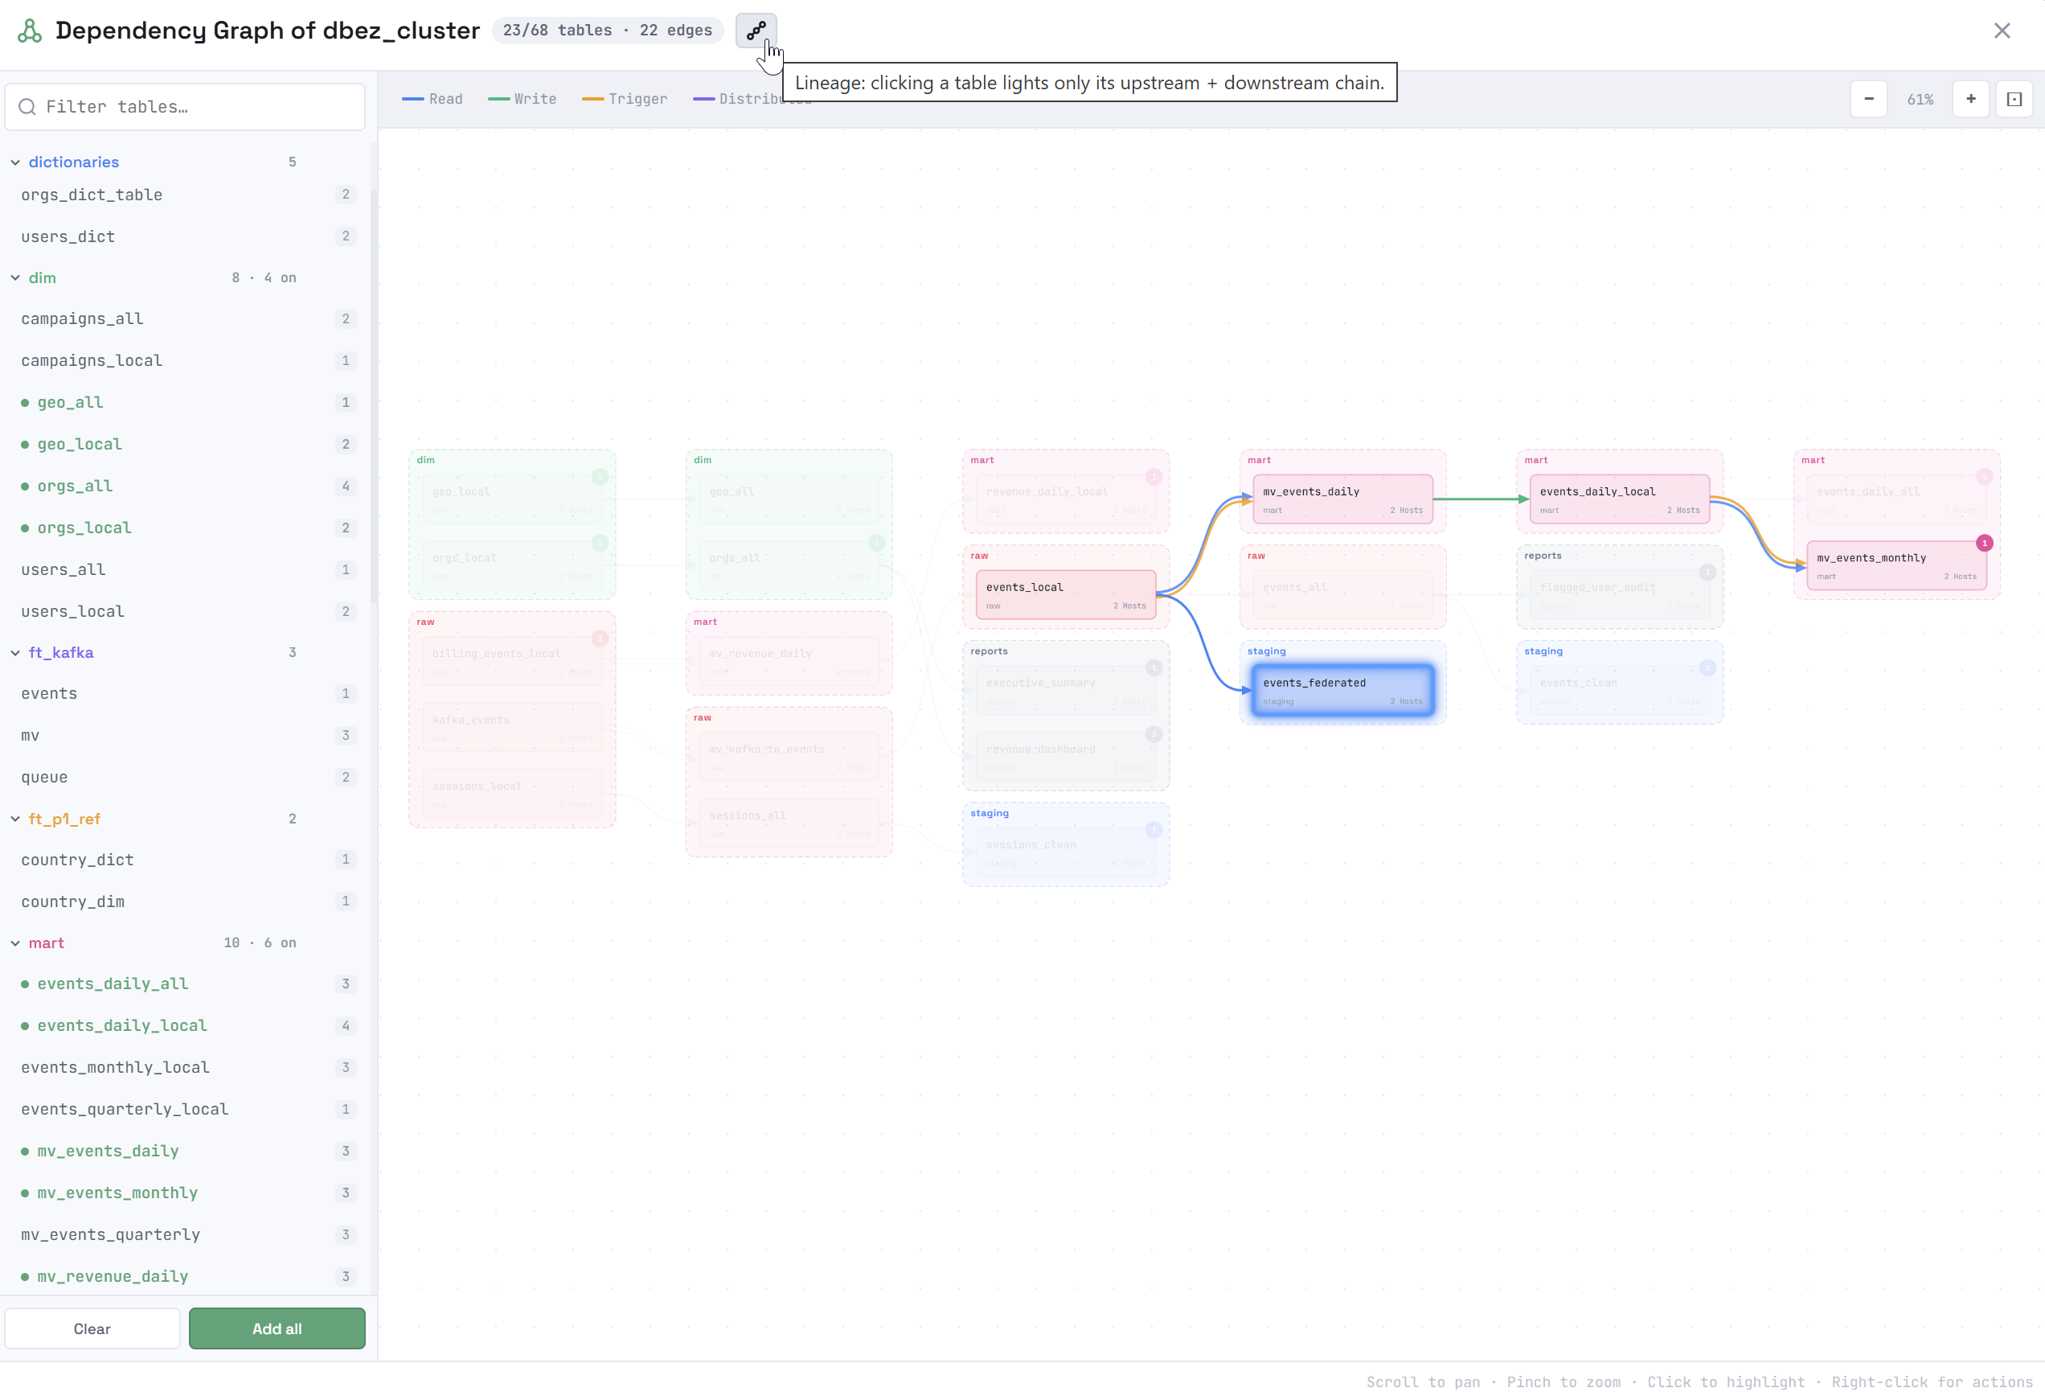Close the dependency graph dialog
This screenshot has height=1392, width=2045.
pyautogui.click(x=2002, y=31)
